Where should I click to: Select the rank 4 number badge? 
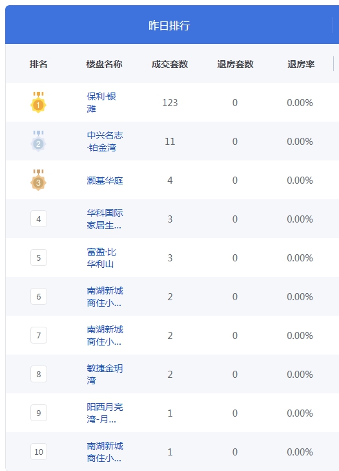coord(39,219)
